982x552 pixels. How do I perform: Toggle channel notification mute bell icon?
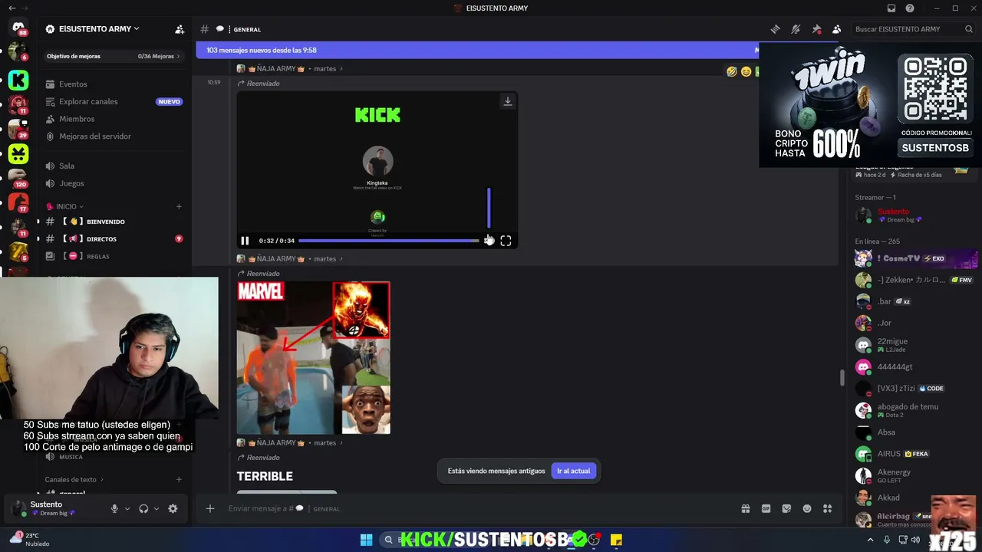[x=796, y=29]
